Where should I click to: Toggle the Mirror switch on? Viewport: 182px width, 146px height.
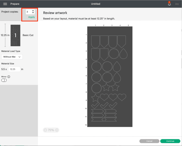click(4, 81)
